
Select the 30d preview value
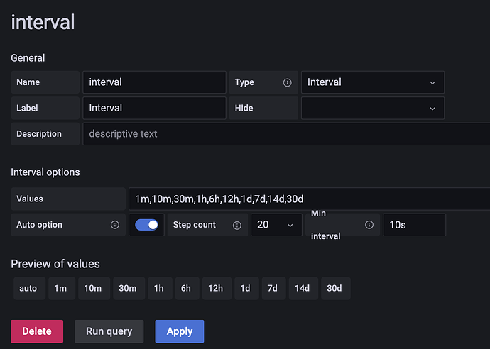click(334, 288)
